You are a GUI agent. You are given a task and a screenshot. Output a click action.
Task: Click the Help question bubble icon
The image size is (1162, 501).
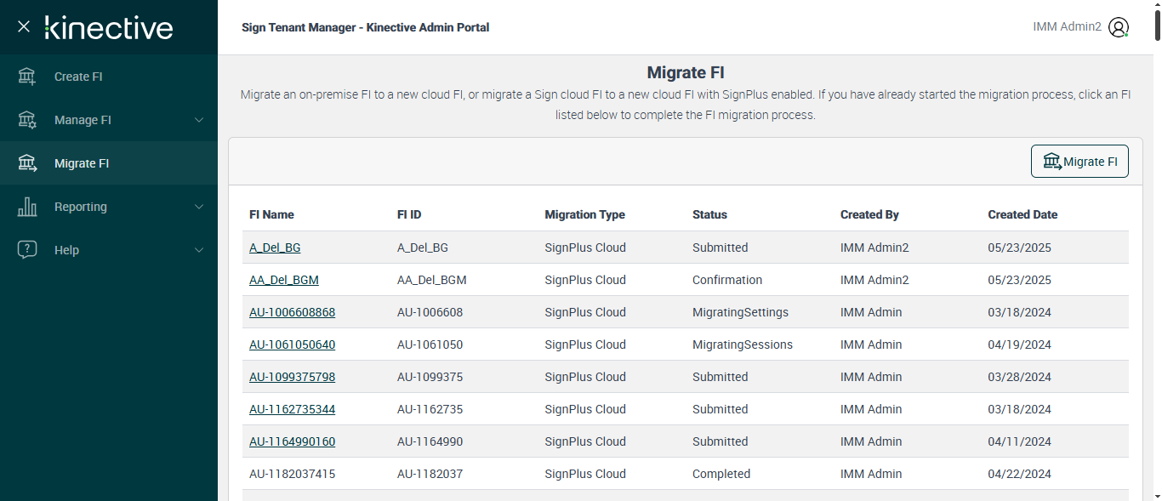pos(27,250)
